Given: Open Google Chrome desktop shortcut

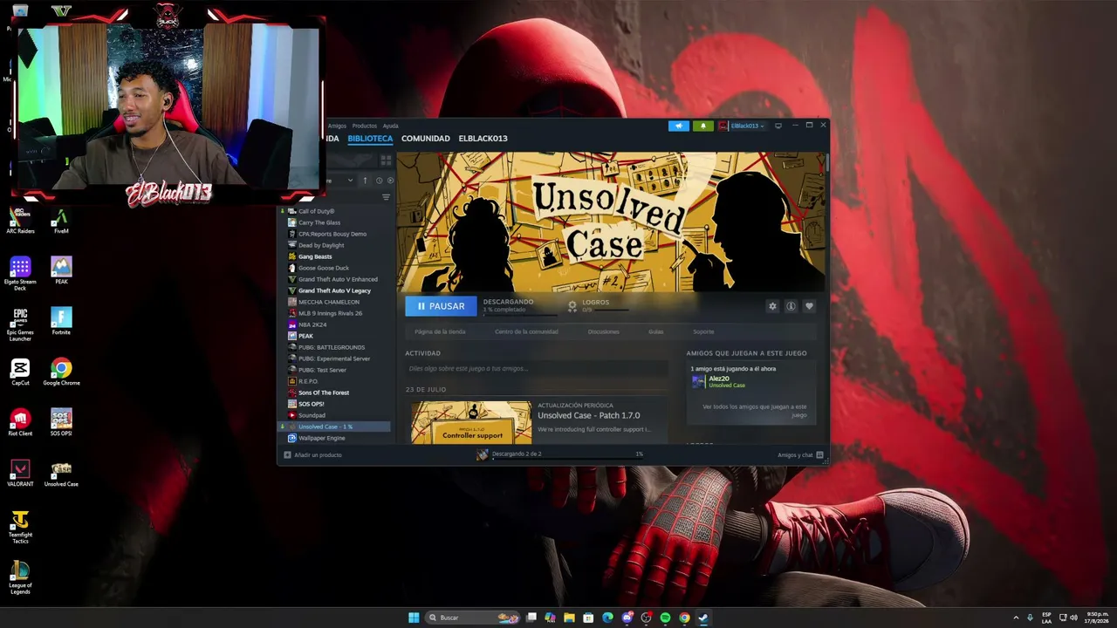Looking at the screenshot, I should tap(61, 372).
